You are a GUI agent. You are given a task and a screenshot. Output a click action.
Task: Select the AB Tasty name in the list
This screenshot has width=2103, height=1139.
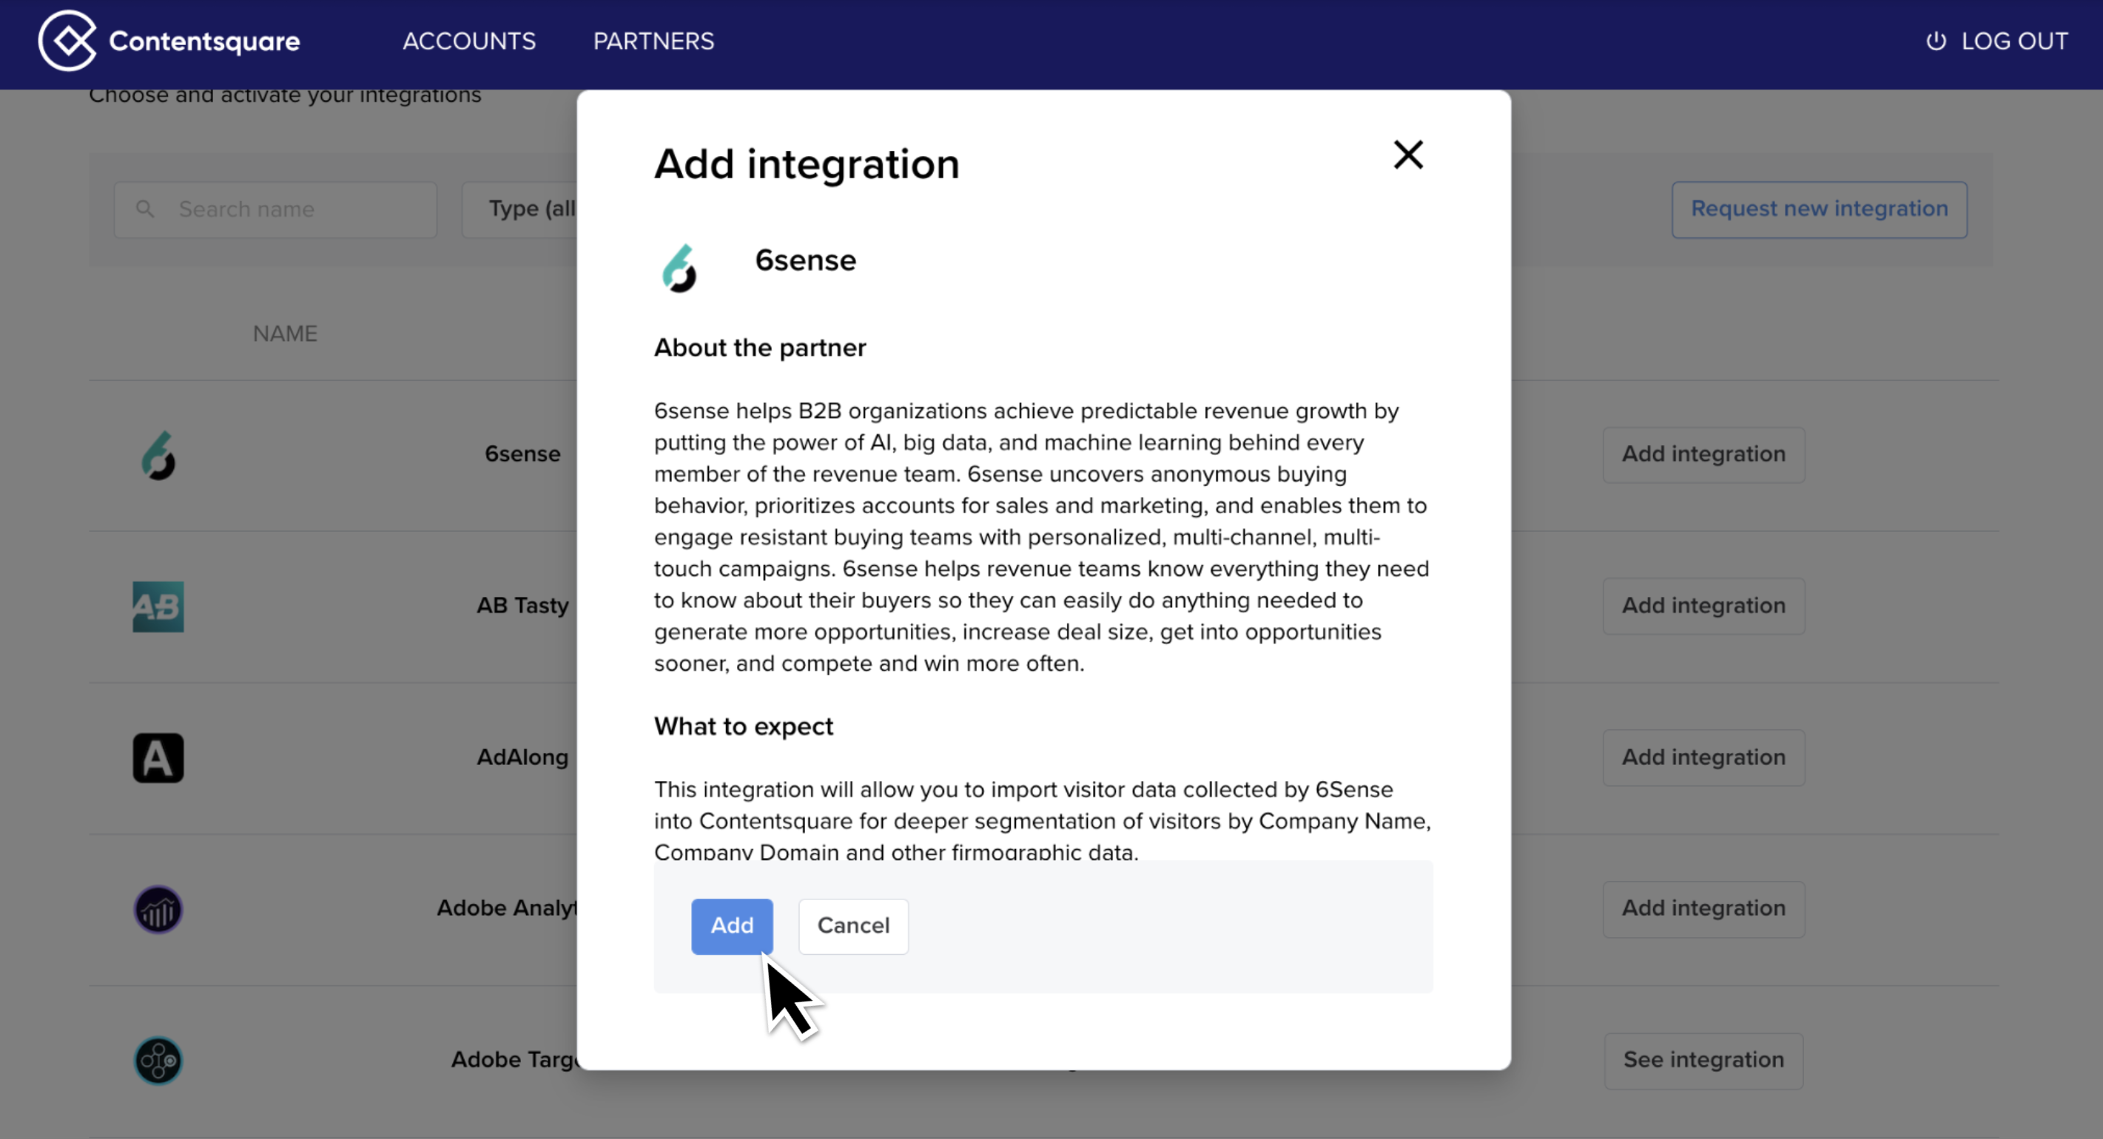(x=522, y=606)
